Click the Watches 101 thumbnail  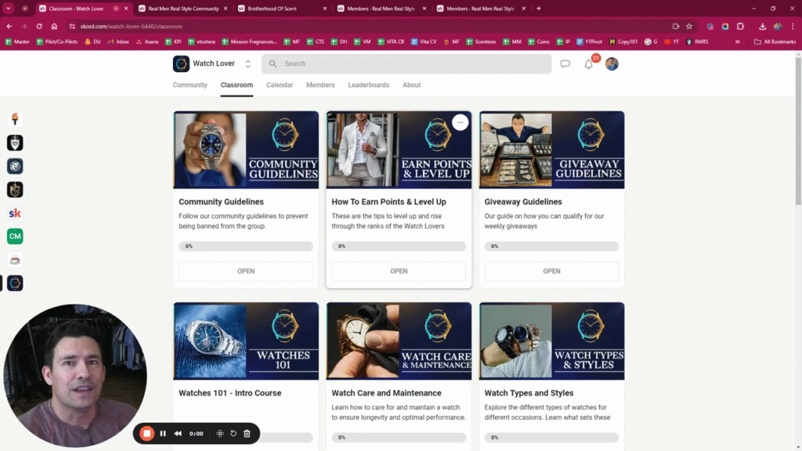[x=246, y=341]
